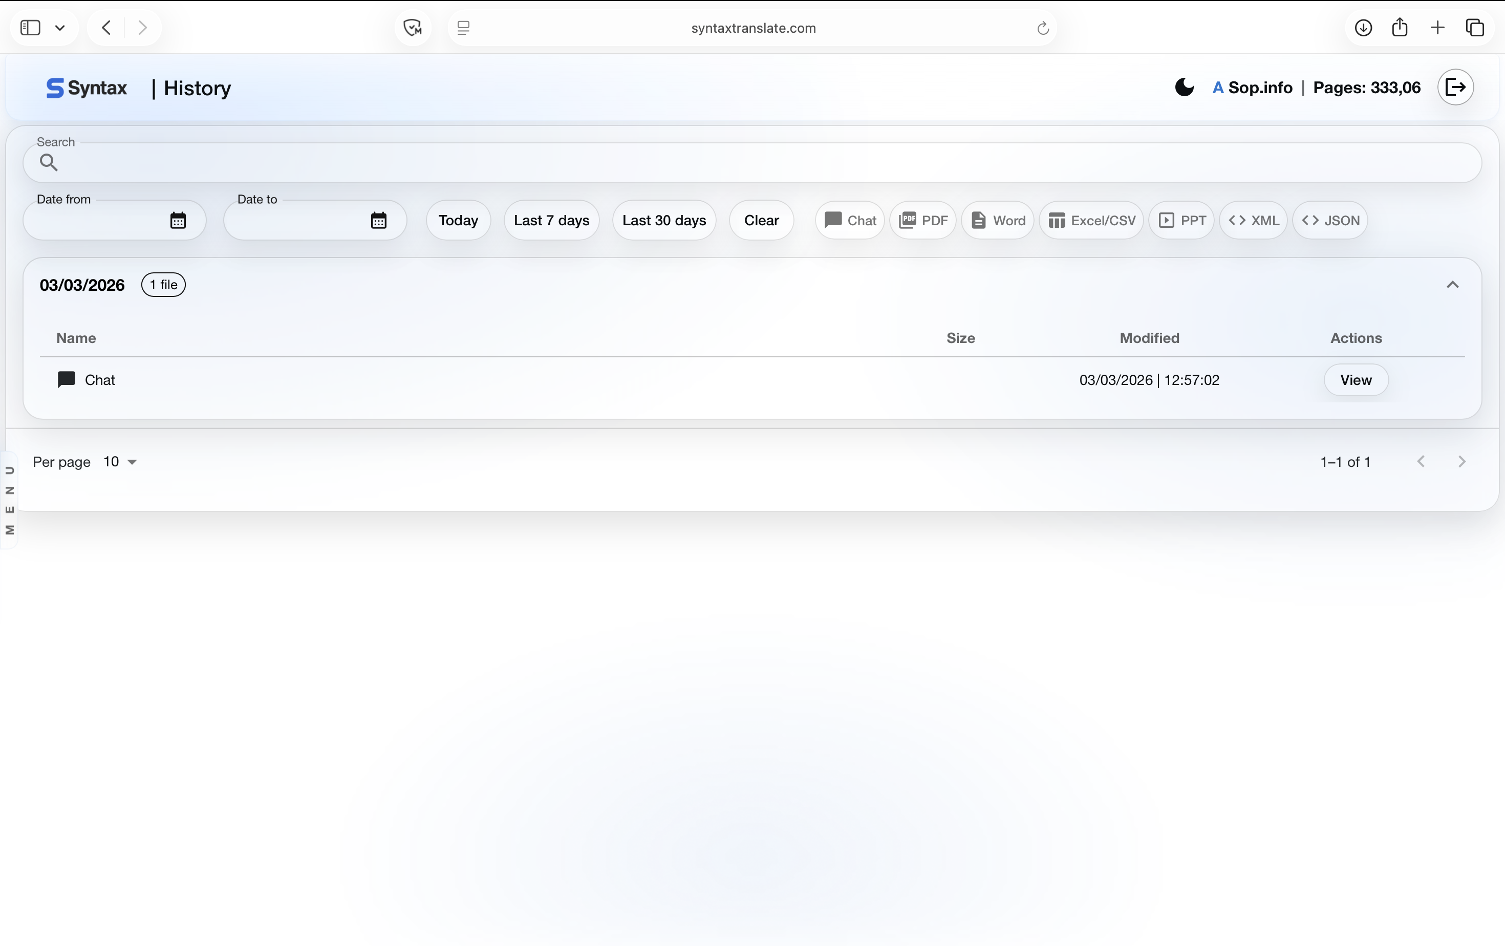Select the PDF export format
The height and width of the screenshot is (946, 1505).
923,220
